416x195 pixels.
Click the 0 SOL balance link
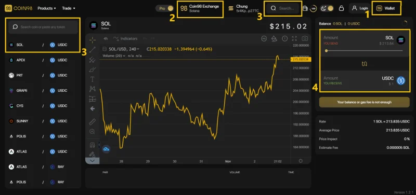pos(337,24)
